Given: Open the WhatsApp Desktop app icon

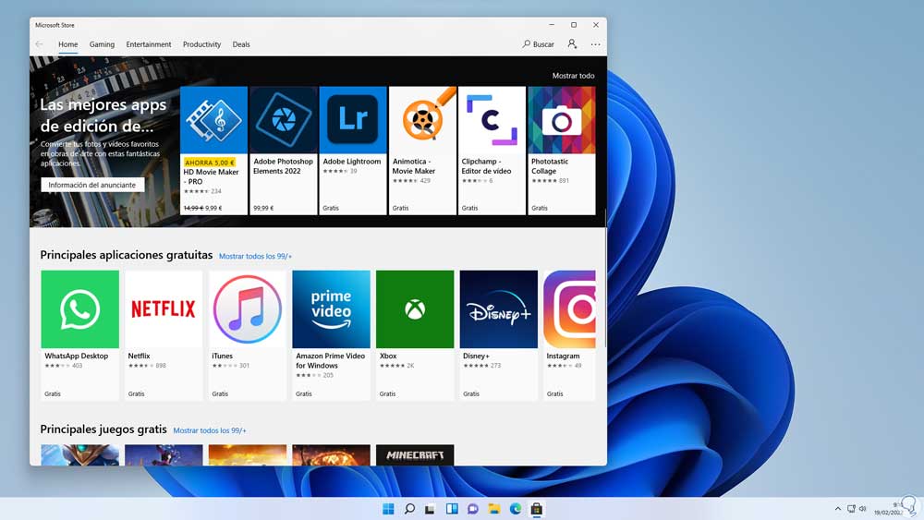Looking at the screenshot, I should (80, 309).
